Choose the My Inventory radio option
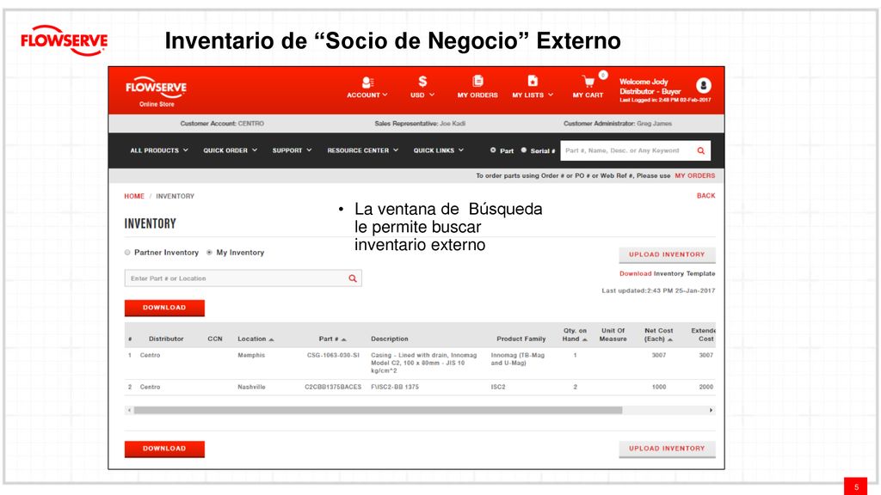 [x=210, y=253]
